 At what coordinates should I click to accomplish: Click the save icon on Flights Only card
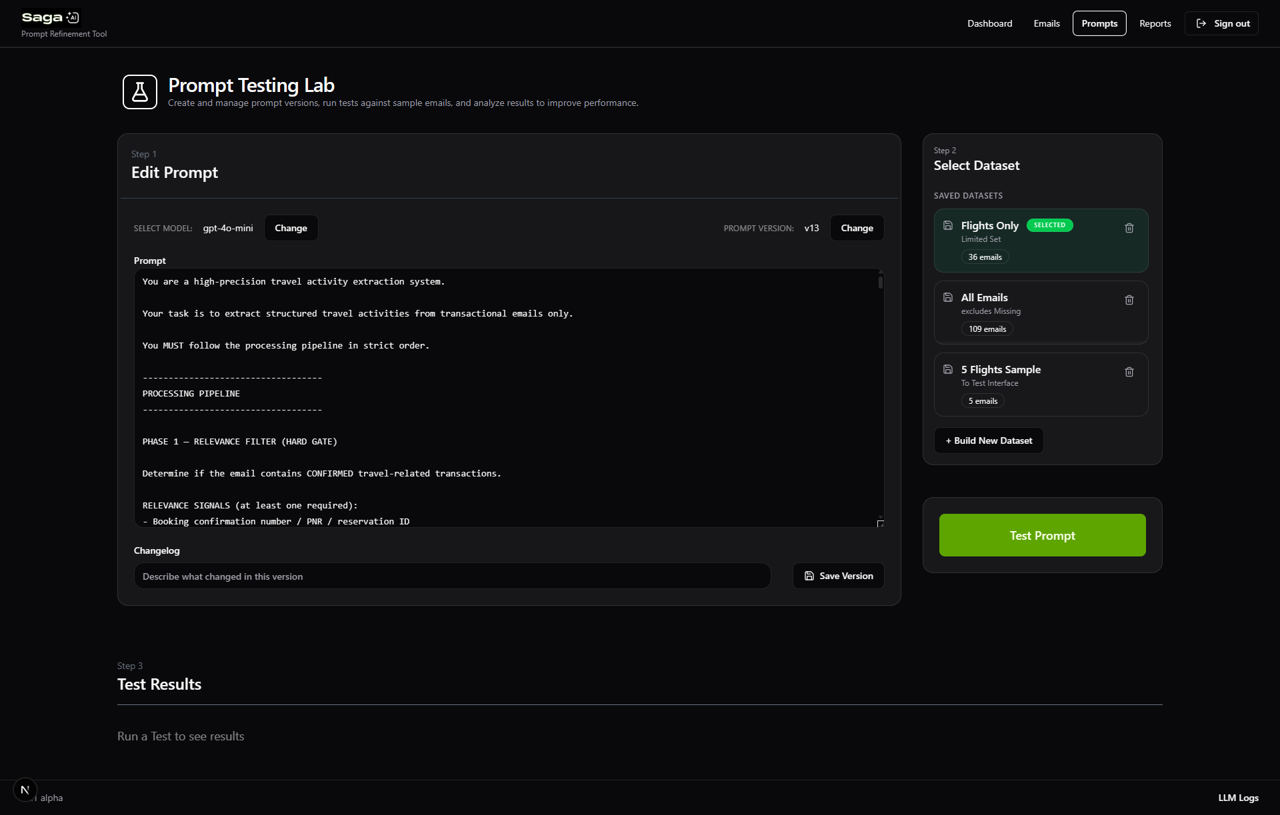[x=948, y=225]
